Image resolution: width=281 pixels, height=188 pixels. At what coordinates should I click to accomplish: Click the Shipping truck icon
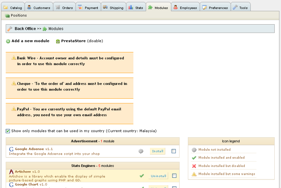pos(105,7)
